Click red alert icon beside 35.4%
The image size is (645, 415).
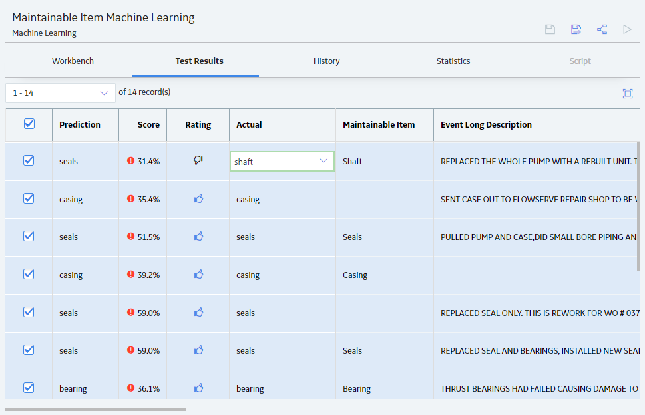coord(131,198)
